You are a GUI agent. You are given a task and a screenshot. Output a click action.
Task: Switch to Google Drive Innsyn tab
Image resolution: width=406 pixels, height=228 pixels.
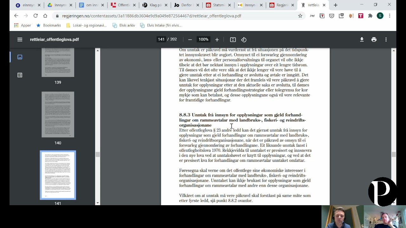coord(57,5)
